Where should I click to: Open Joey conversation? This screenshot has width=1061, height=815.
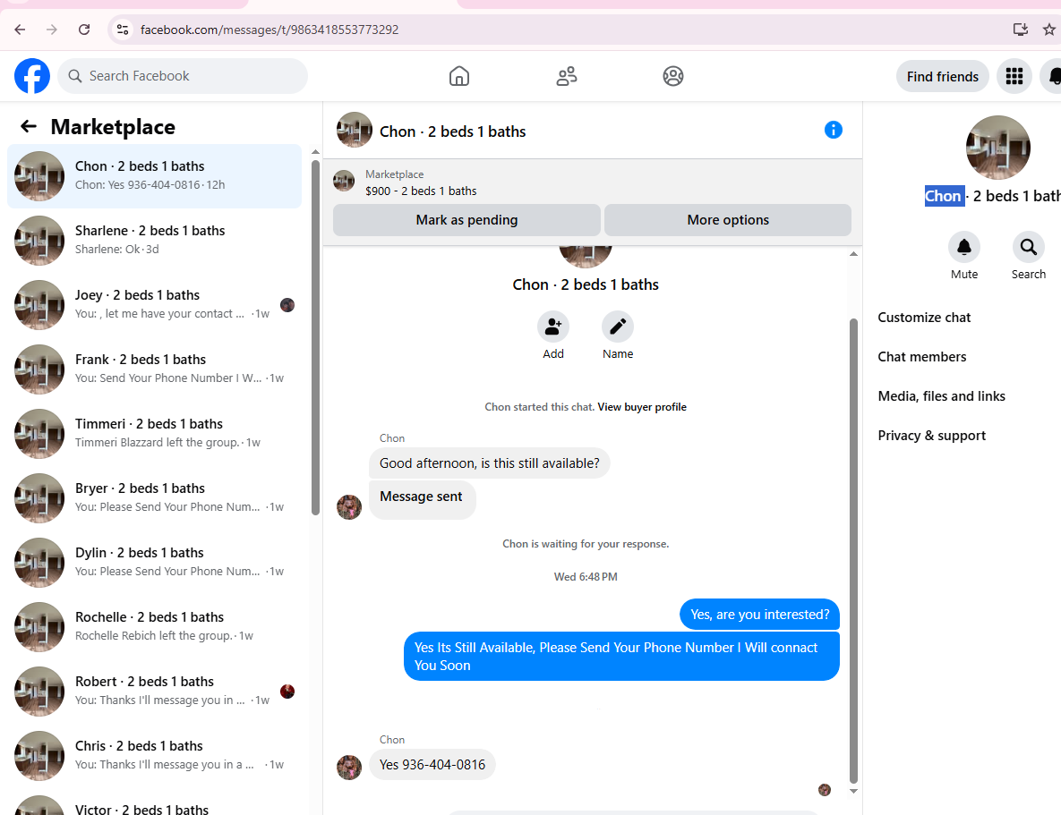click(x=154, y=305)
